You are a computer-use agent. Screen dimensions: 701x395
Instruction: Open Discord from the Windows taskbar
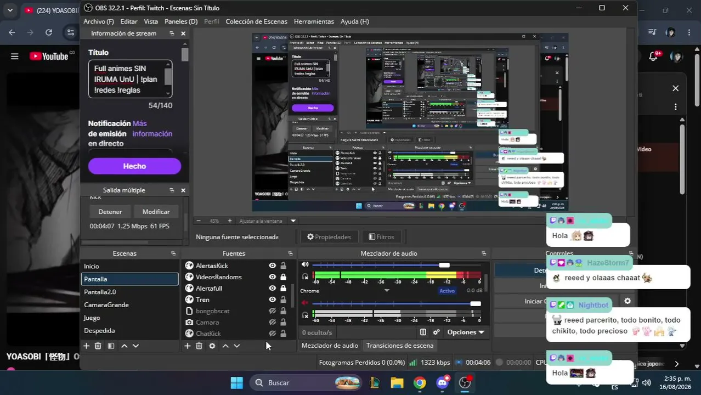point(443,382)
